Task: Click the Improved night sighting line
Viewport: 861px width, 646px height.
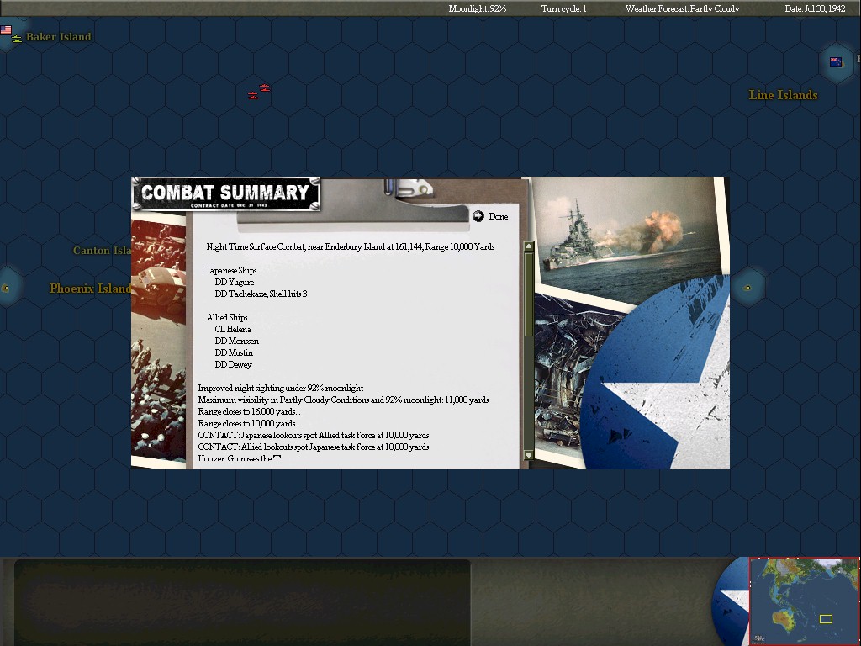Action: 281,388
